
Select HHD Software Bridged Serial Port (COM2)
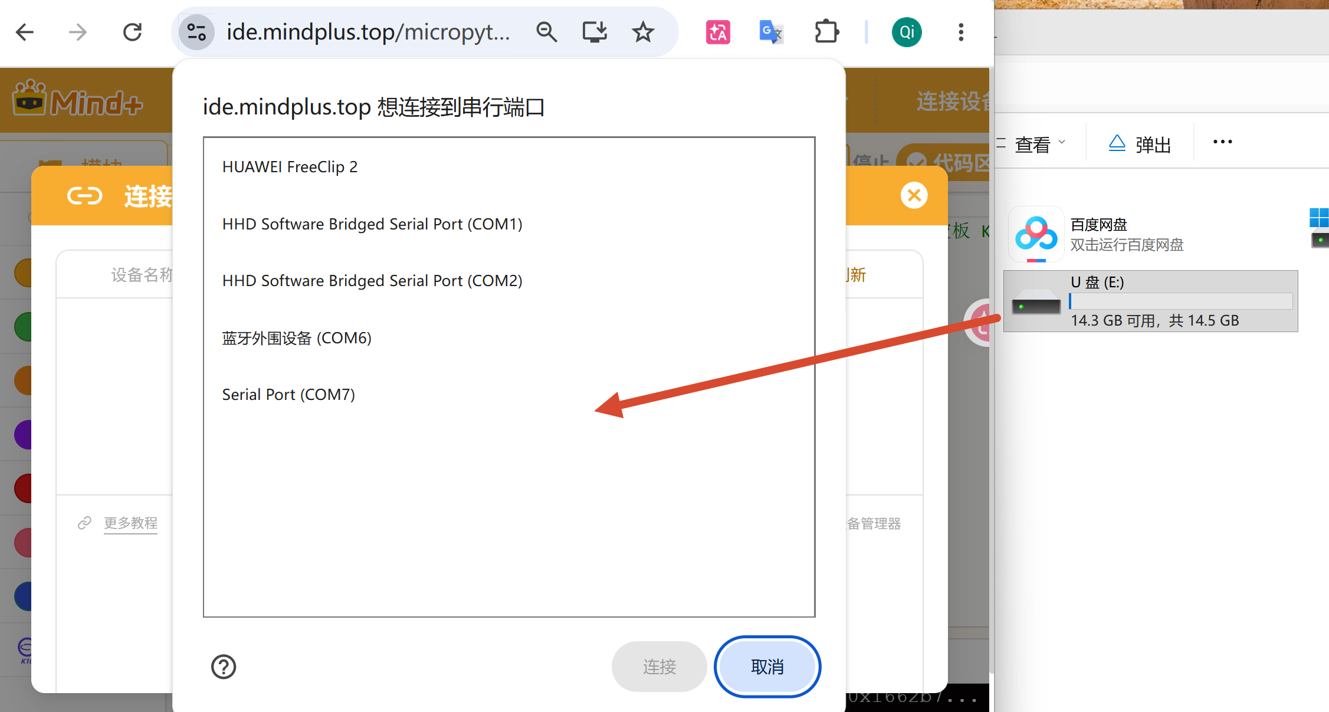[509, 281]
